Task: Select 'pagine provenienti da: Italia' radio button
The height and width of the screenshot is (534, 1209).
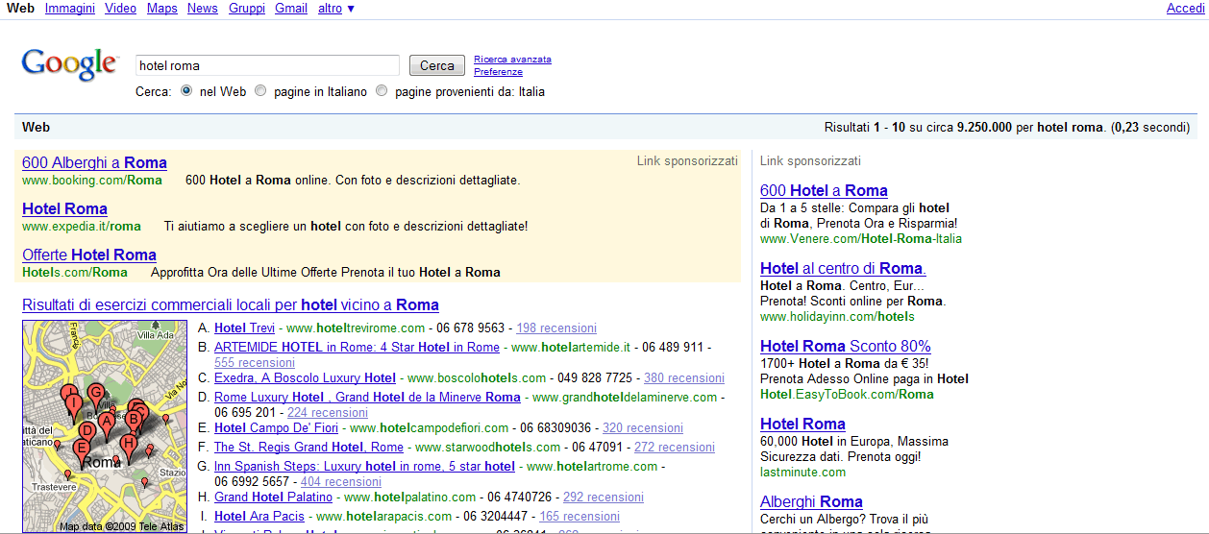Action: coord(382,91)
